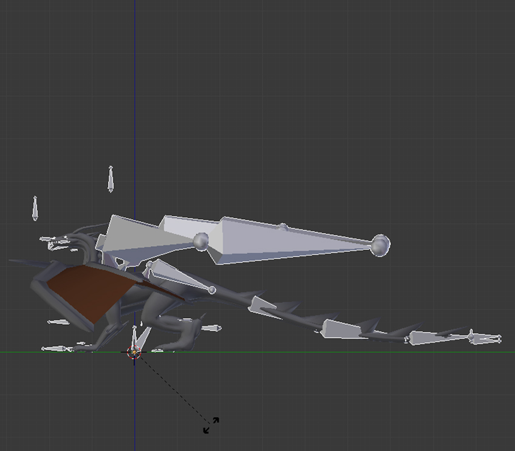The width and height of the screenshot is (515, 451).
Task: Select the sphere joint at the longest bone's right end
Action: pyautogui.click(x=380, y=245)
